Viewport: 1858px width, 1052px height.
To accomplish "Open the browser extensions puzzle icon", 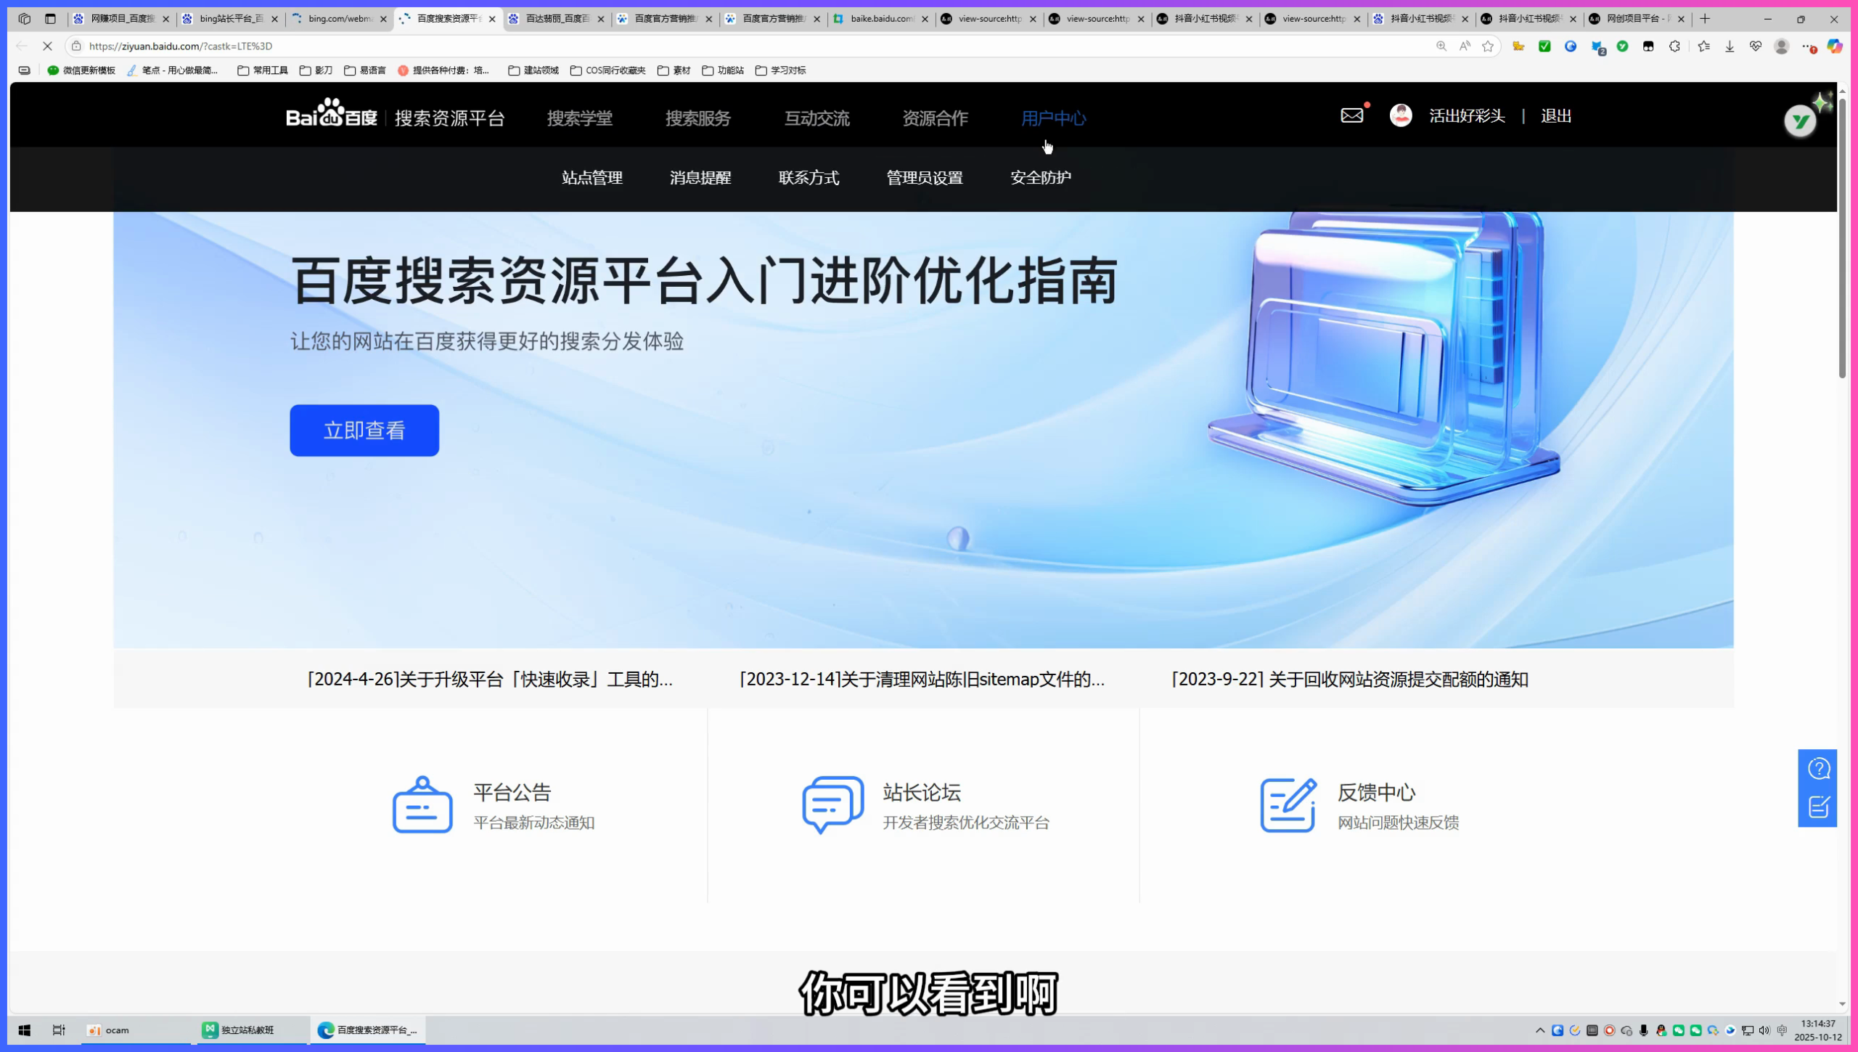I will click(x=1674, y=46).
